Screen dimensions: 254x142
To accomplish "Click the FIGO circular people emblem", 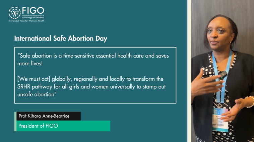I will (15, 13).
